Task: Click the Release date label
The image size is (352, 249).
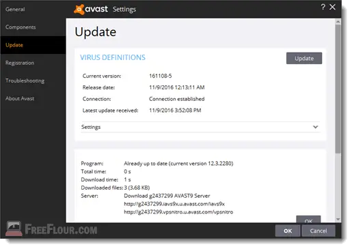Action: point(98,87)
